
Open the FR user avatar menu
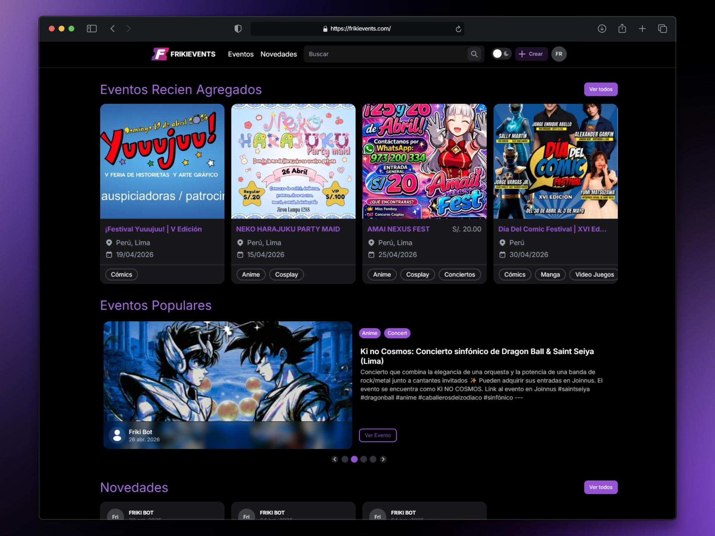pyautogui.click(x=559, y=54)
